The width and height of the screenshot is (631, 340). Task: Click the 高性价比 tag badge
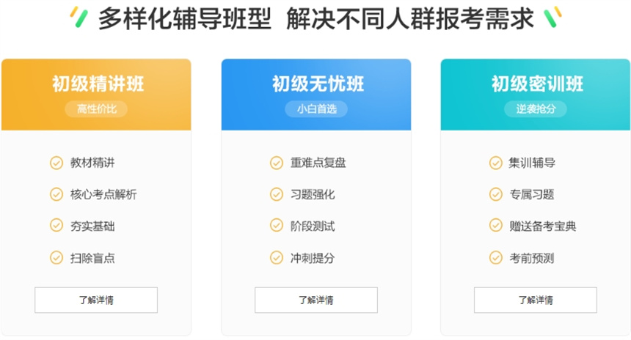(96, 109)
